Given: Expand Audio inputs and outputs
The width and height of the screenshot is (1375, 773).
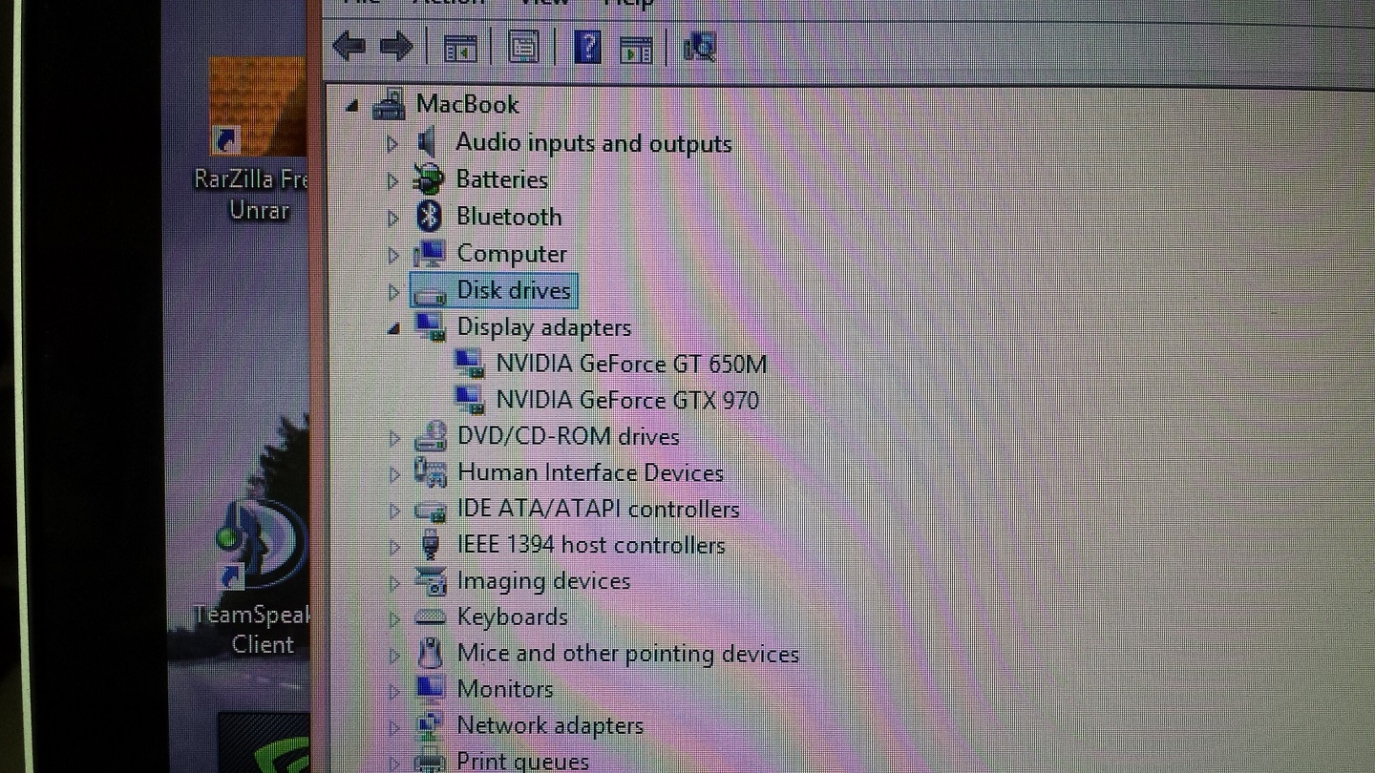Looking at the screenshot, I should coord(391,143).
